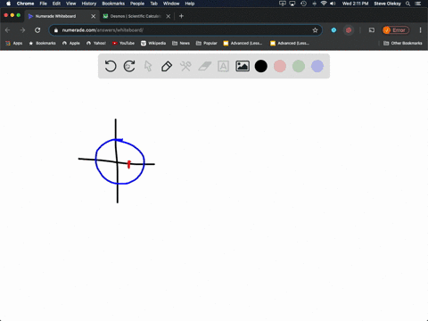Open the blue circular extension icon
Screen dimensions: 428x321
click(333, 30)
